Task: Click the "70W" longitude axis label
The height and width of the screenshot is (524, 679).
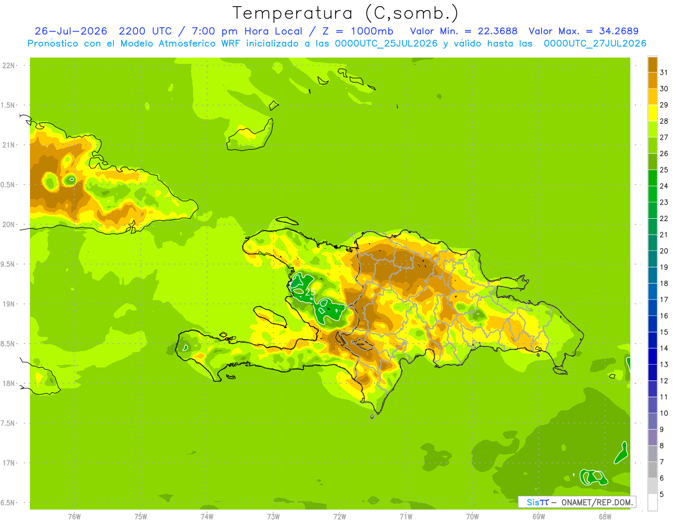Action: click(472, 516)
